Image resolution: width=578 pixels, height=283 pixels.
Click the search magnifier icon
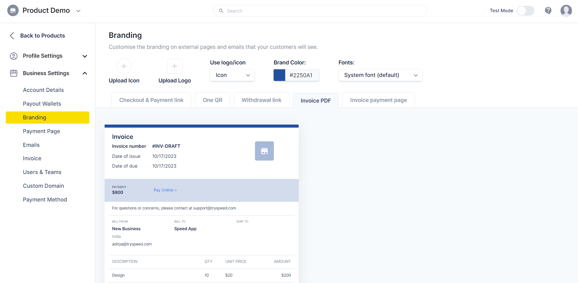221,11
